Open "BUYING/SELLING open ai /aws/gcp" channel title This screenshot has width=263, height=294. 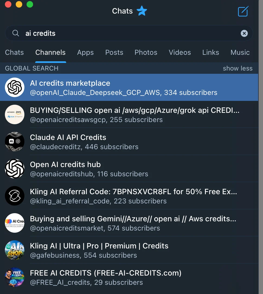pyautogui.click(x=134, y=110)
